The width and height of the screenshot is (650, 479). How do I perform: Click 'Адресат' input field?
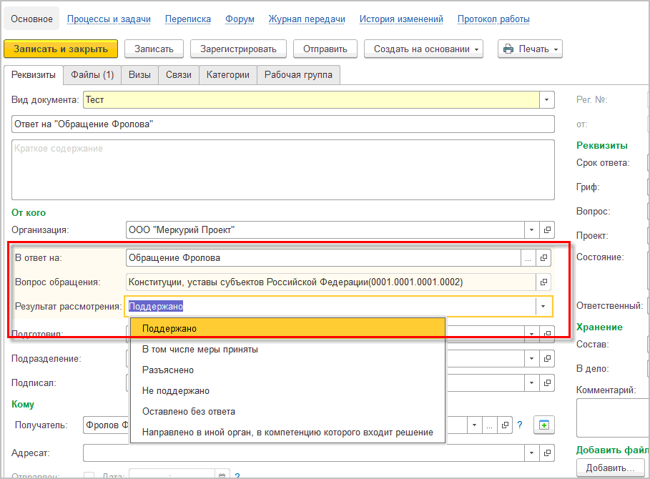tap(304, 453)
